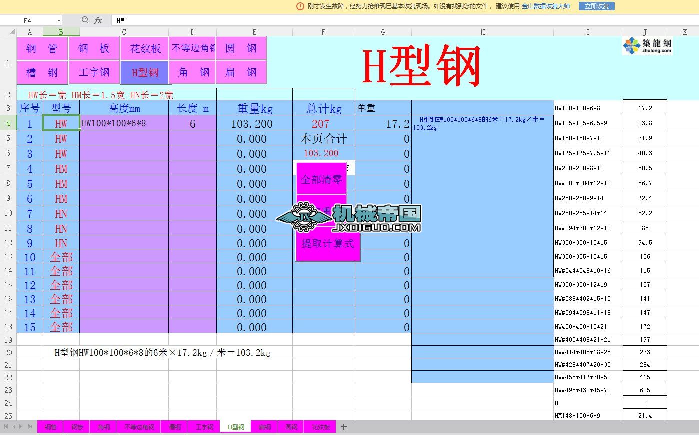Select column C header
699x435 pixels.
(124, 32)
